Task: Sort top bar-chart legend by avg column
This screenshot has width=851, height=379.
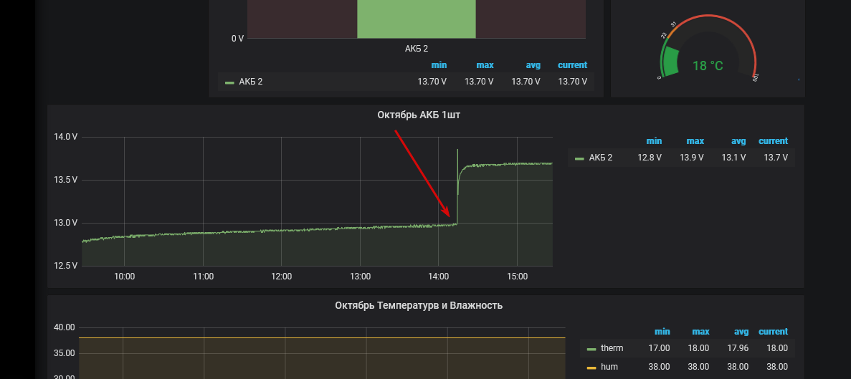Action: pyautogui.click(x=533, y=65)
